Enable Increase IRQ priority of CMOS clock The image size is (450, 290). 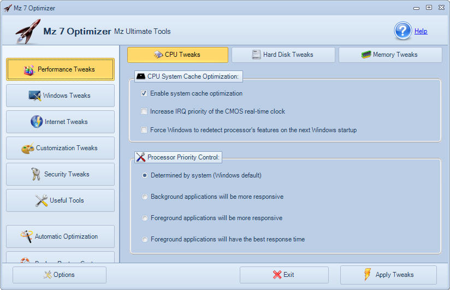click(x=144, y=111)
